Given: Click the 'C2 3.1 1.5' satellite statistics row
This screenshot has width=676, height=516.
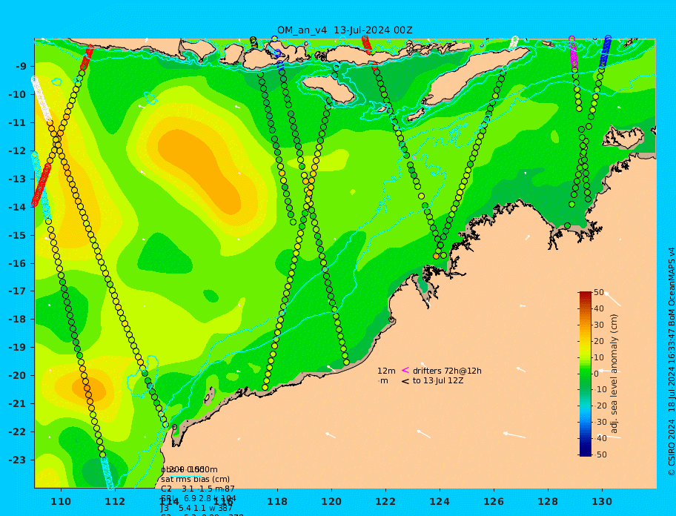Looking at the screenshot, I should (198, 489).
